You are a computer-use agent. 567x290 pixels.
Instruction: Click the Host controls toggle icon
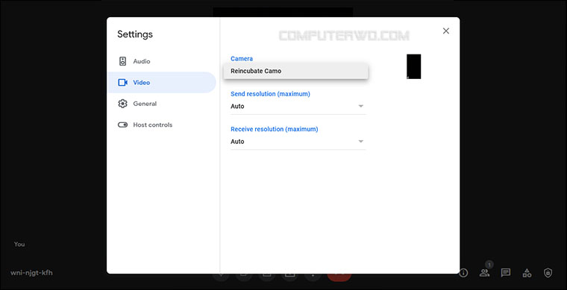point(122,125)
